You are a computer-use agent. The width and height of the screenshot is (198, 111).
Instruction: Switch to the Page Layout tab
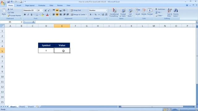coord(30,6)
